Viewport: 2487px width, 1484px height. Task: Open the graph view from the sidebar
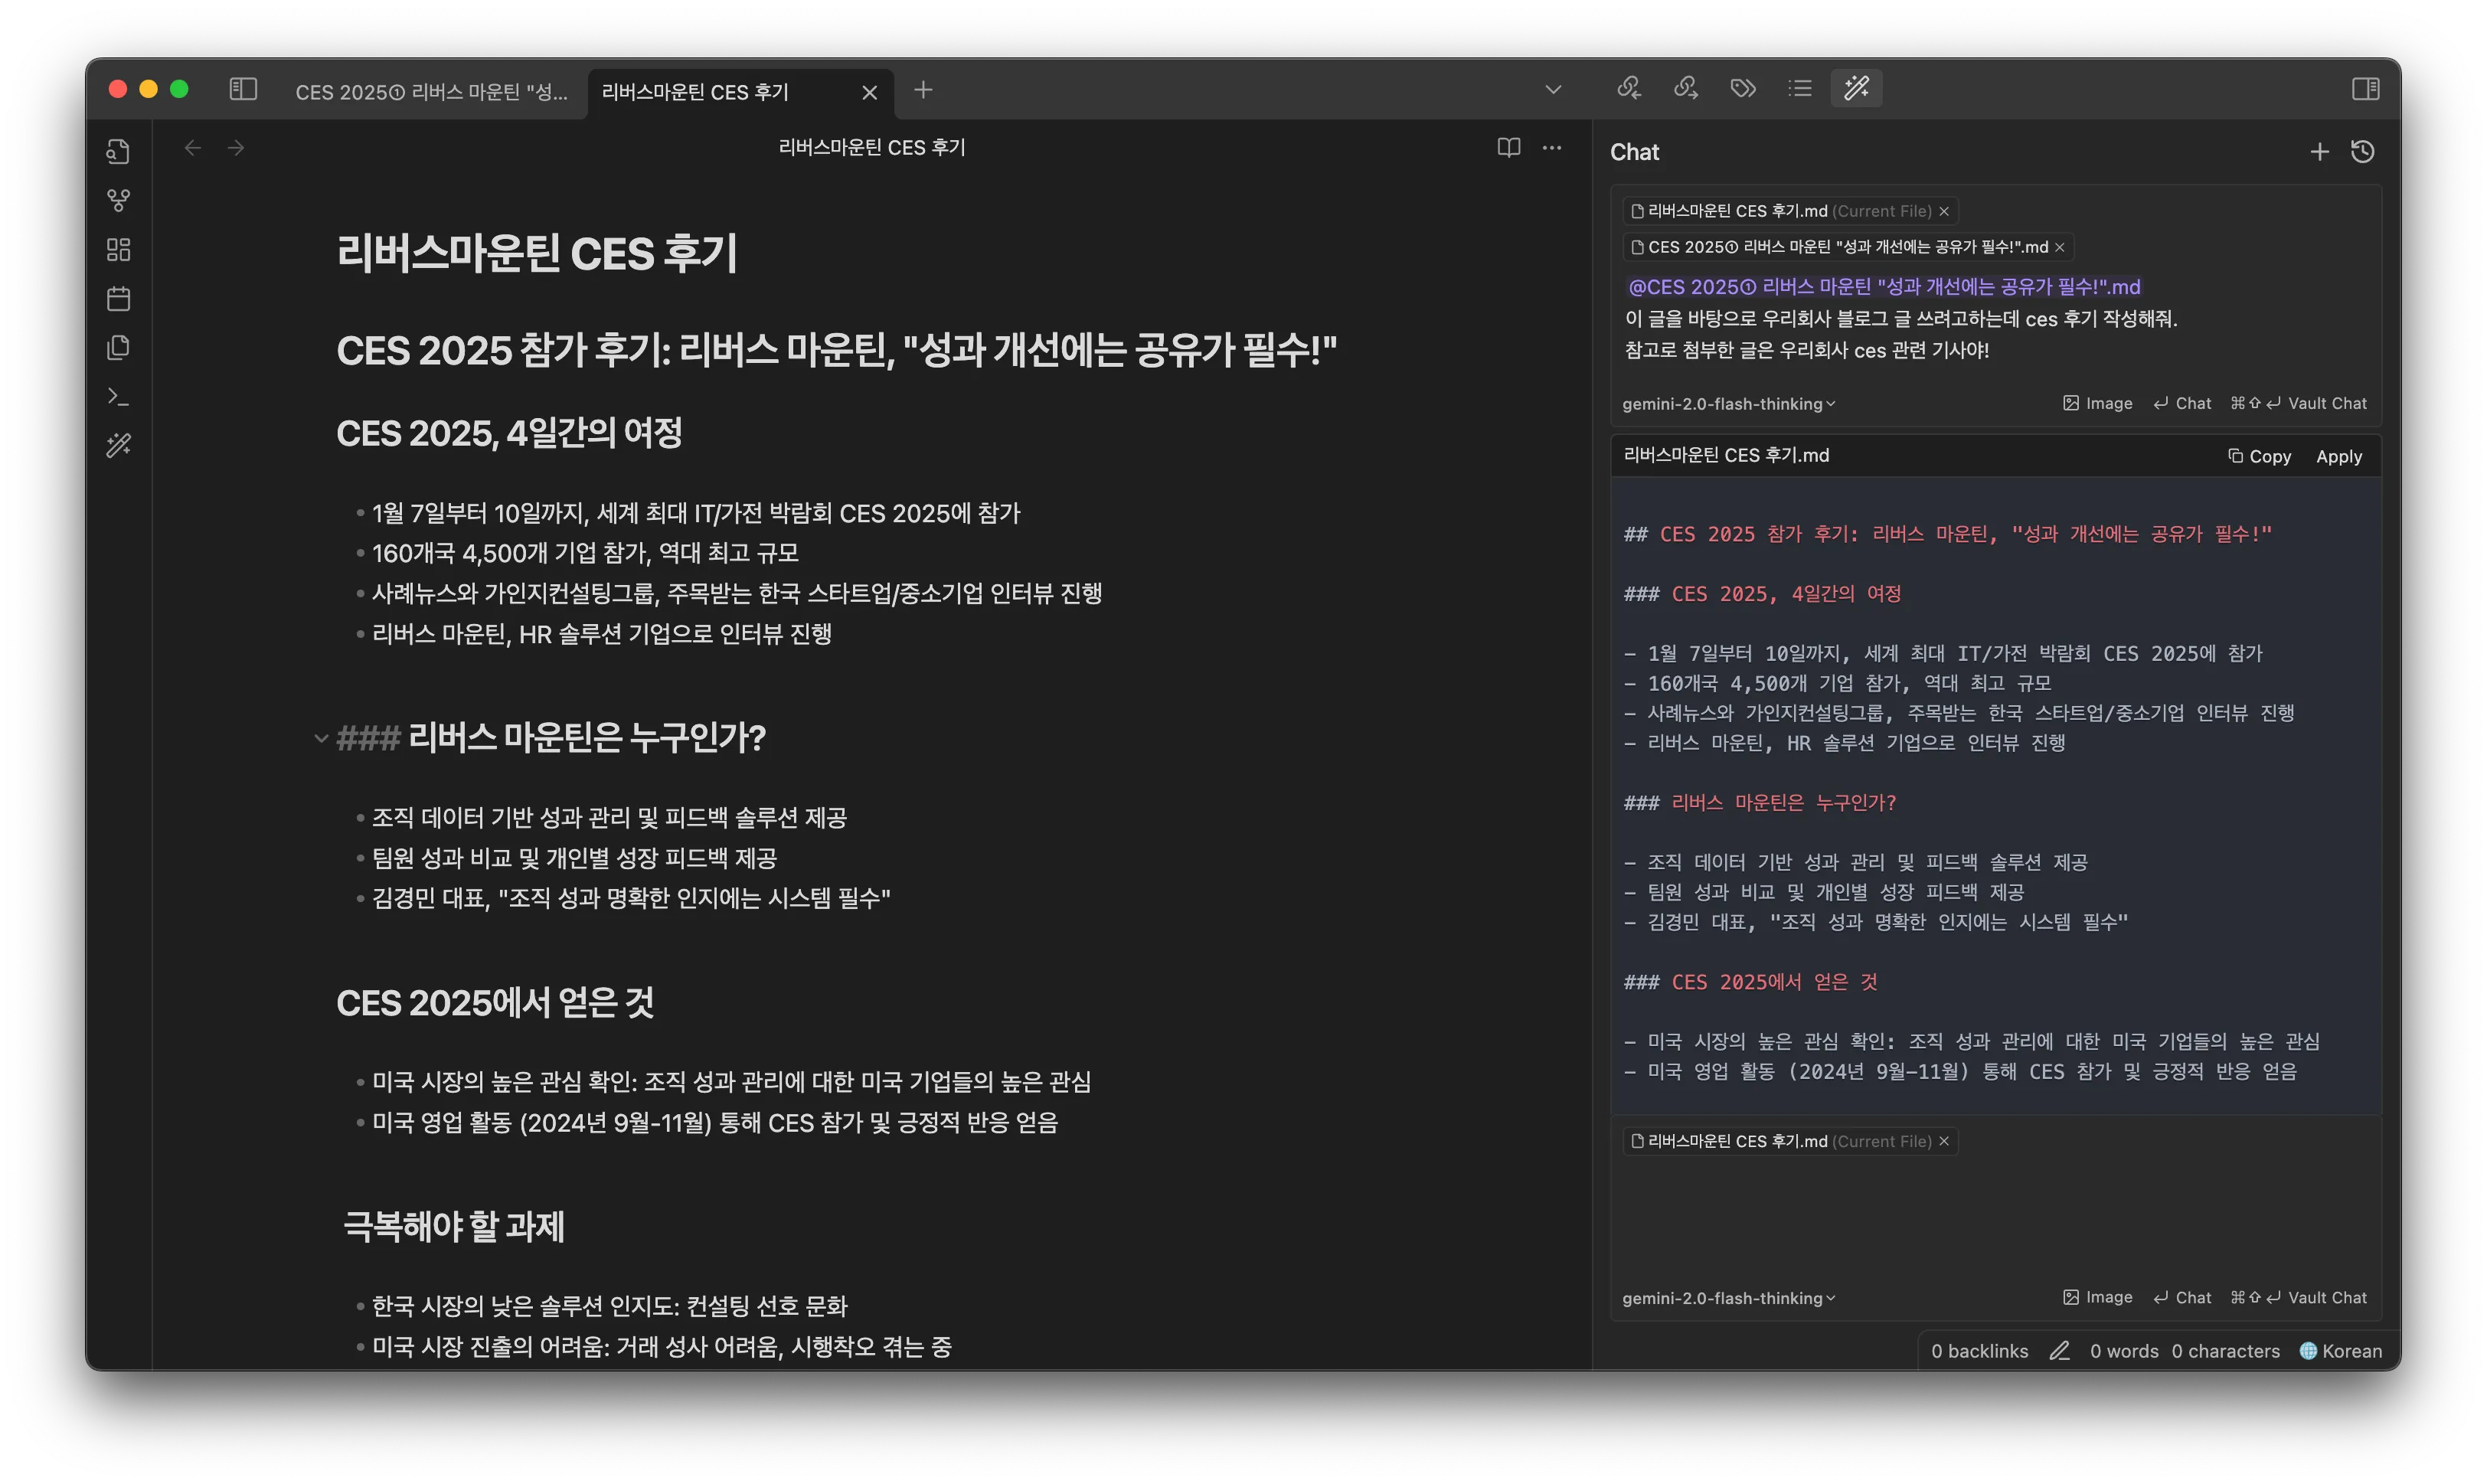[118, 201]
